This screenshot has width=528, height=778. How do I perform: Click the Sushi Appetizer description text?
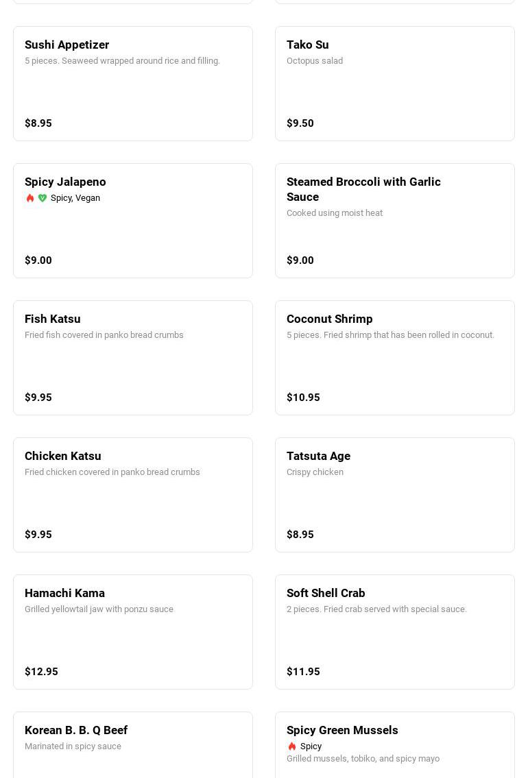pyautogui.click(x=122, y=61)
